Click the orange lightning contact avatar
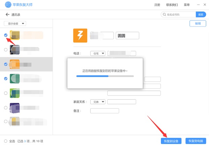Image resolution: width=209 pixels, height=145 pixels. click(x=80, y=36)
